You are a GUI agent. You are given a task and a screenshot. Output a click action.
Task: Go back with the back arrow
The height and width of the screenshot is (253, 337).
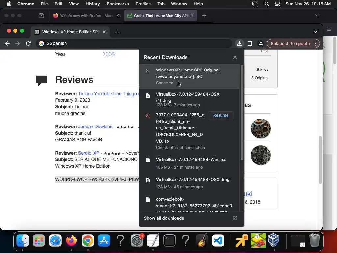coord(7,44)
